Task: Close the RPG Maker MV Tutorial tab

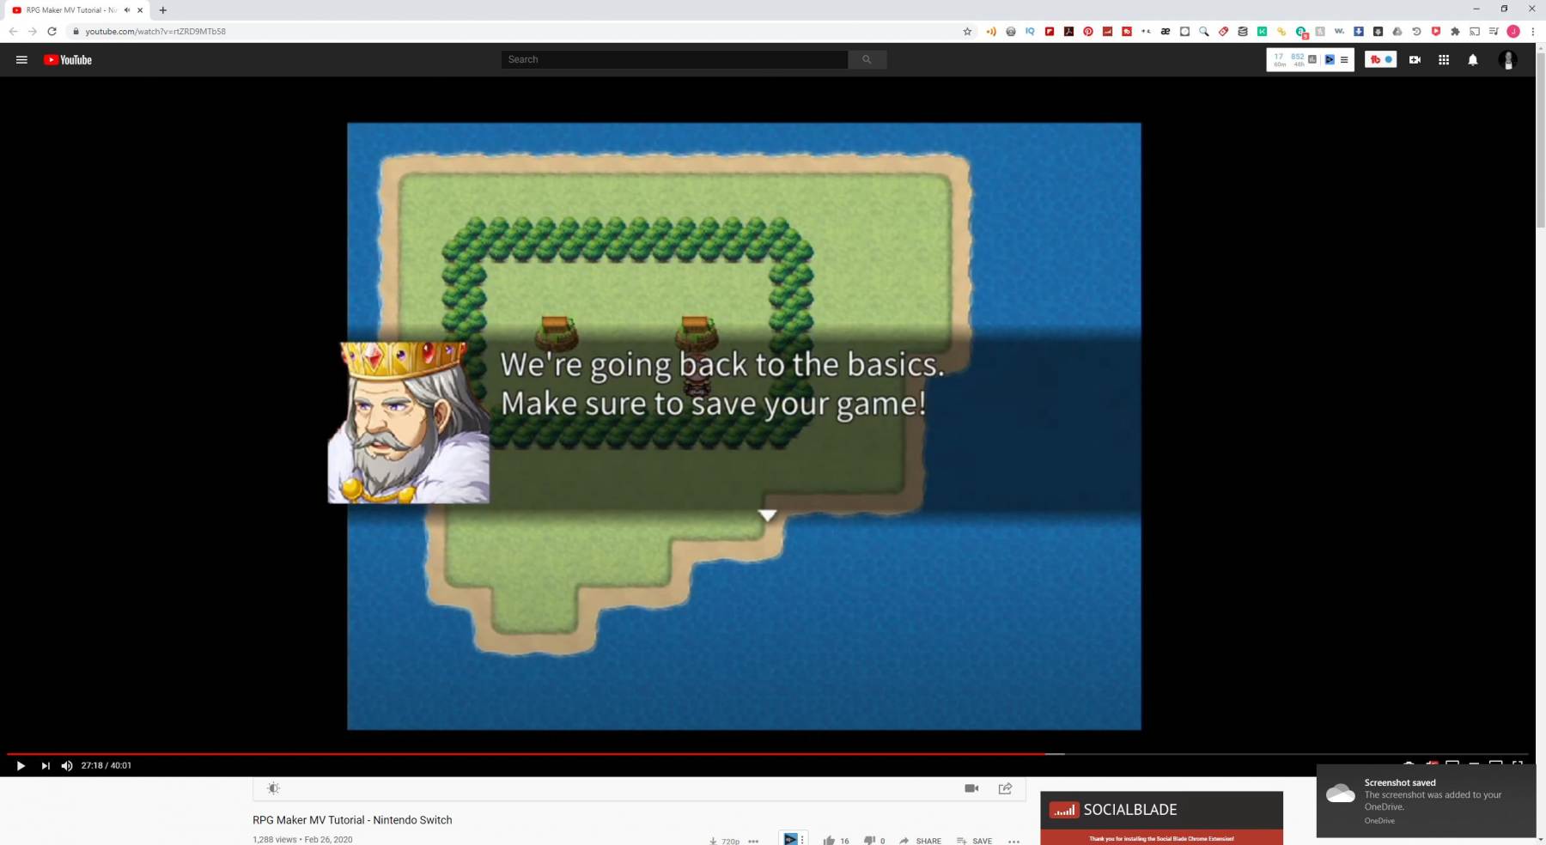Action: point(140,10)
